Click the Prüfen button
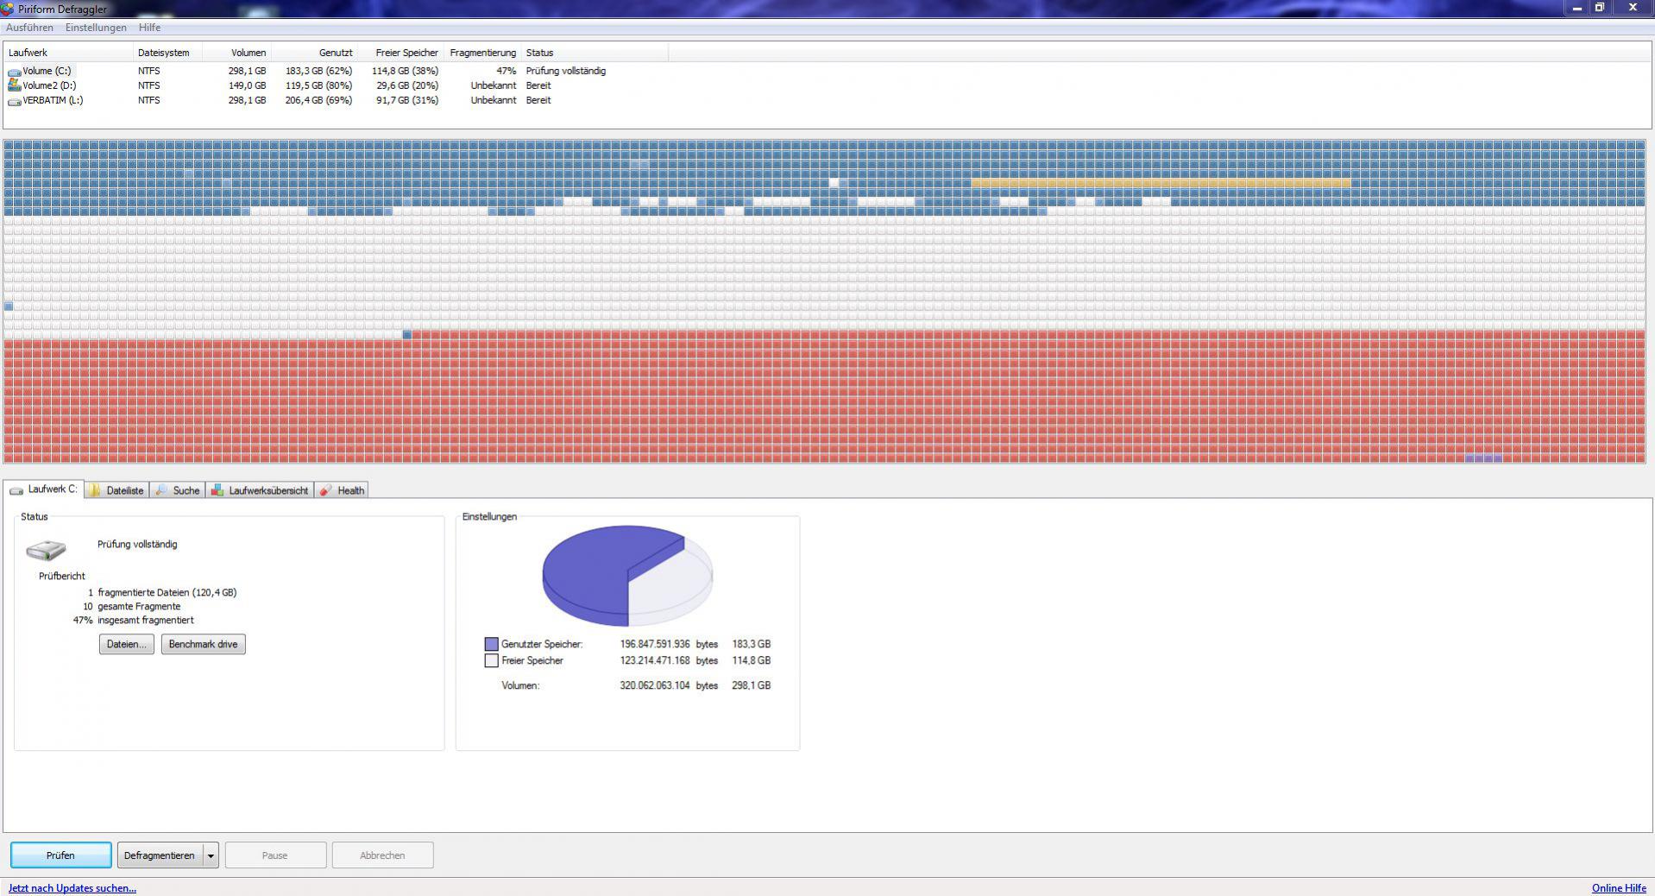This screenshot has width=1655, height=896. [x=60, y=855]
